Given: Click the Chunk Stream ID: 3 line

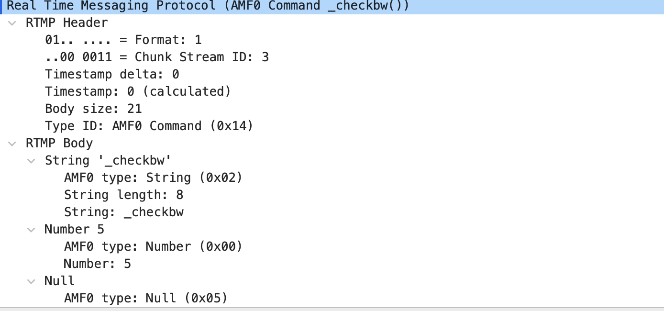Looking at the screenshot, I should pyautogui.click(x=157, y=57).
